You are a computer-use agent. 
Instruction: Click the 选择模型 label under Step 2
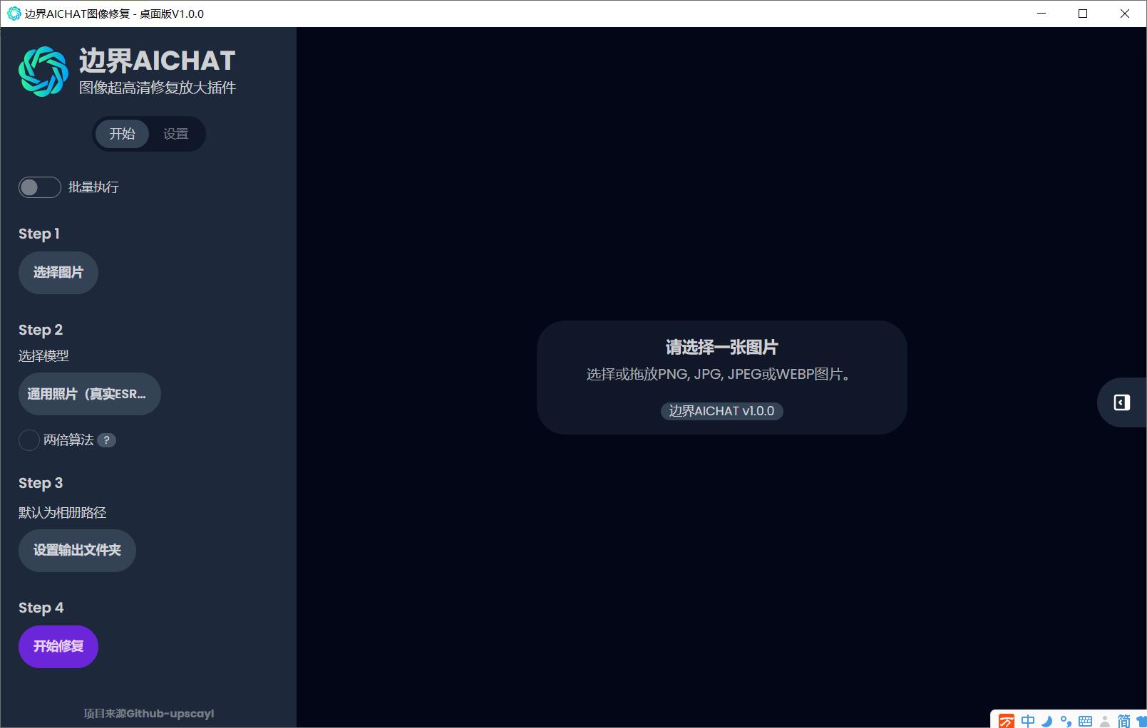pyautogui.click(x=43, y=355)
